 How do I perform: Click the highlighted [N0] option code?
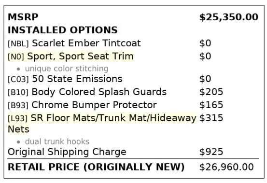pyautogui.click(x=16, y=56)
